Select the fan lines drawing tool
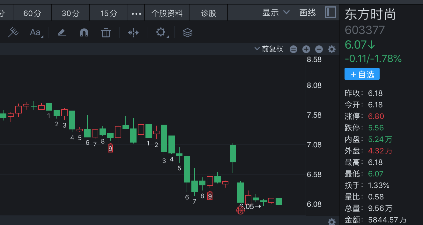This screenshot has height=225, width=423. [13, 32]
